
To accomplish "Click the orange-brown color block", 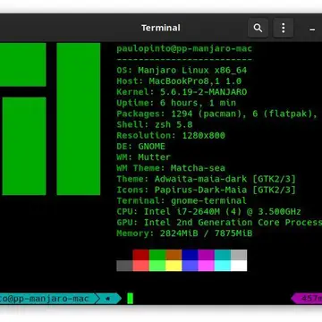I will tap(174, 255).
